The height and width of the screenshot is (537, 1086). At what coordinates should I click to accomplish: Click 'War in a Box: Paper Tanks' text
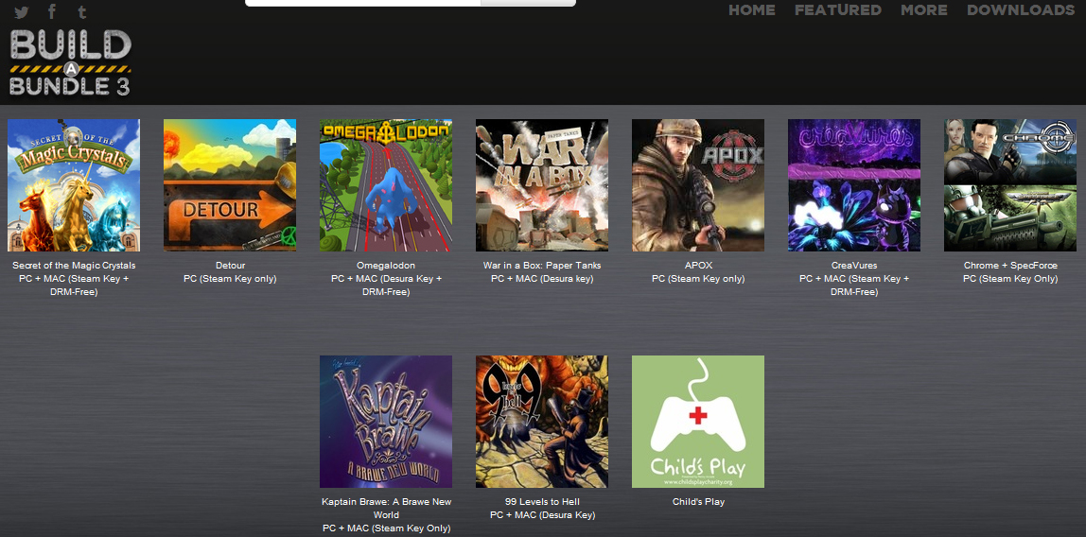tap(542, 266)
